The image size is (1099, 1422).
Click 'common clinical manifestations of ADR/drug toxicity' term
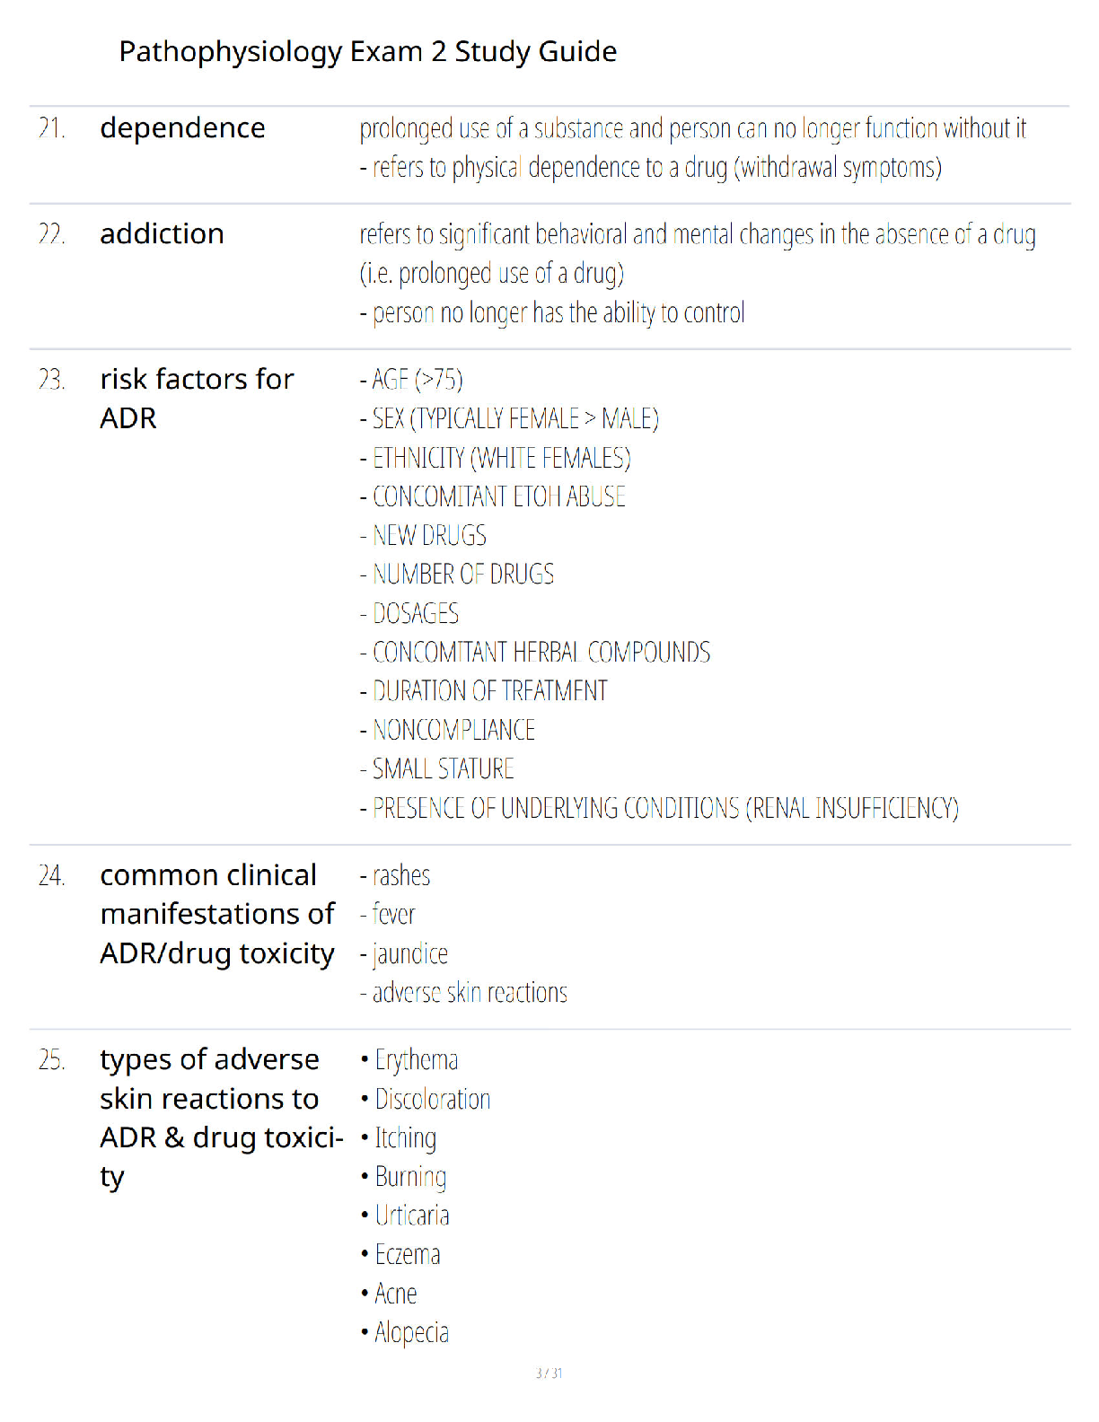217,914
